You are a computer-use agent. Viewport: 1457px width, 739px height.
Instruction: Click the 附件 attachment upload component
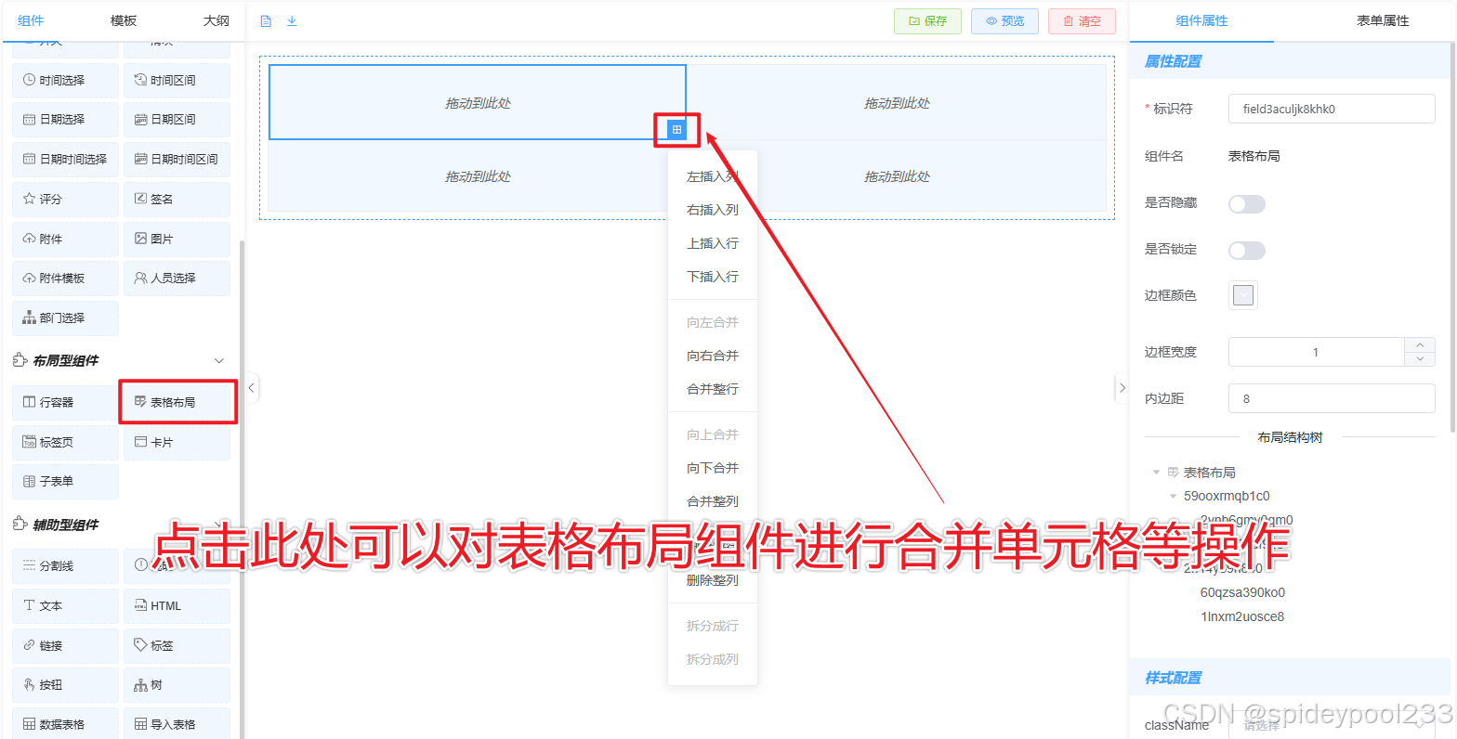pyautogui.click(x=65, y=240)
